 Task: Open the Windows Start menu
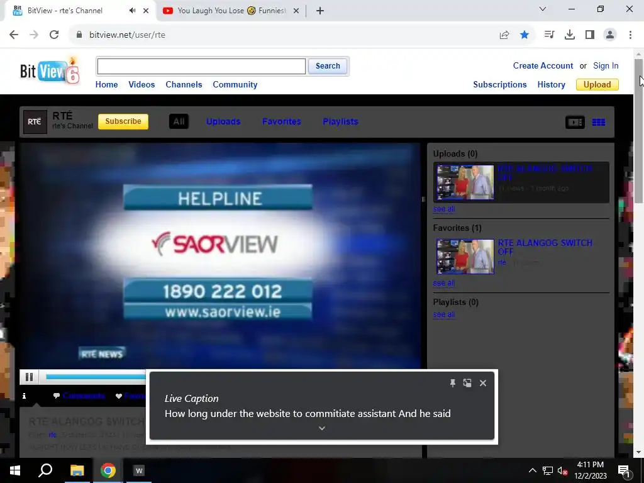click(x=15, y=470)
